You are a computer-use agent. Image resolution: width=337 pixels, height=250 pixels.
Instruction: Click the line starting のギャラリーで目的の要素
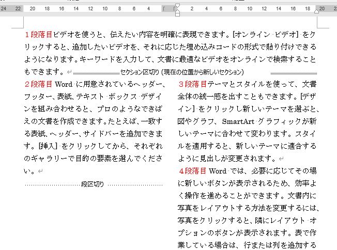[93, 159]
